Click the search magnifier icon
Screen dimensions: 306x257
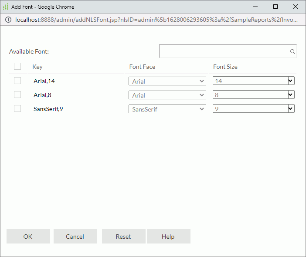coord(292,51)
